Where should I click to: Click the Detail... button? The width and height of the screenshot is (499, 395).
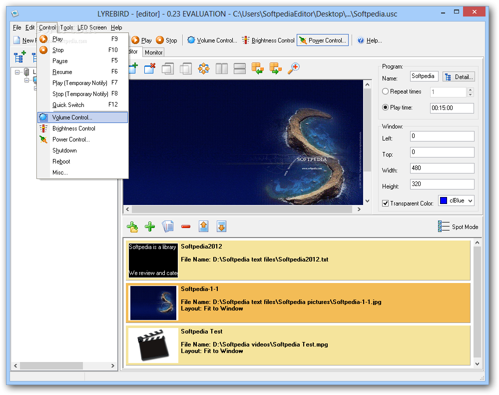[459, 77]
